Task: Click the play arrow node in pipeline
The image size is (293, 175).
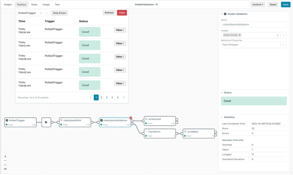Action: pyautogui.click(x=46, y=122)
